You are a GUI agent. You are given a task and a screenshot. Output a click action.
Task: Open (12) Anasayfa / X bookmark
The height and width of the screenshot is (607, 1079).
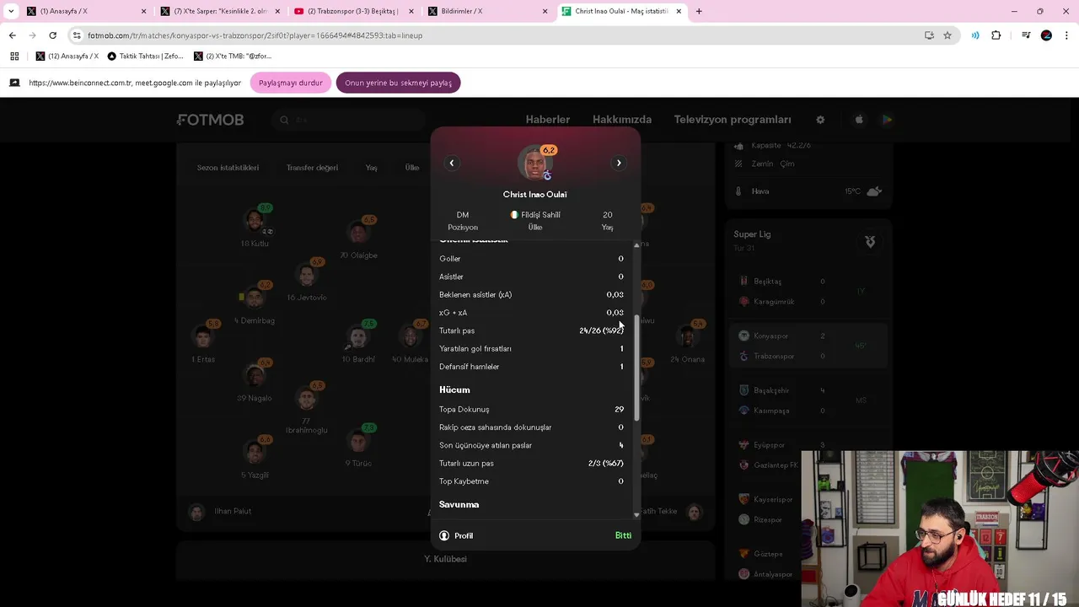[x=67, y=56]
